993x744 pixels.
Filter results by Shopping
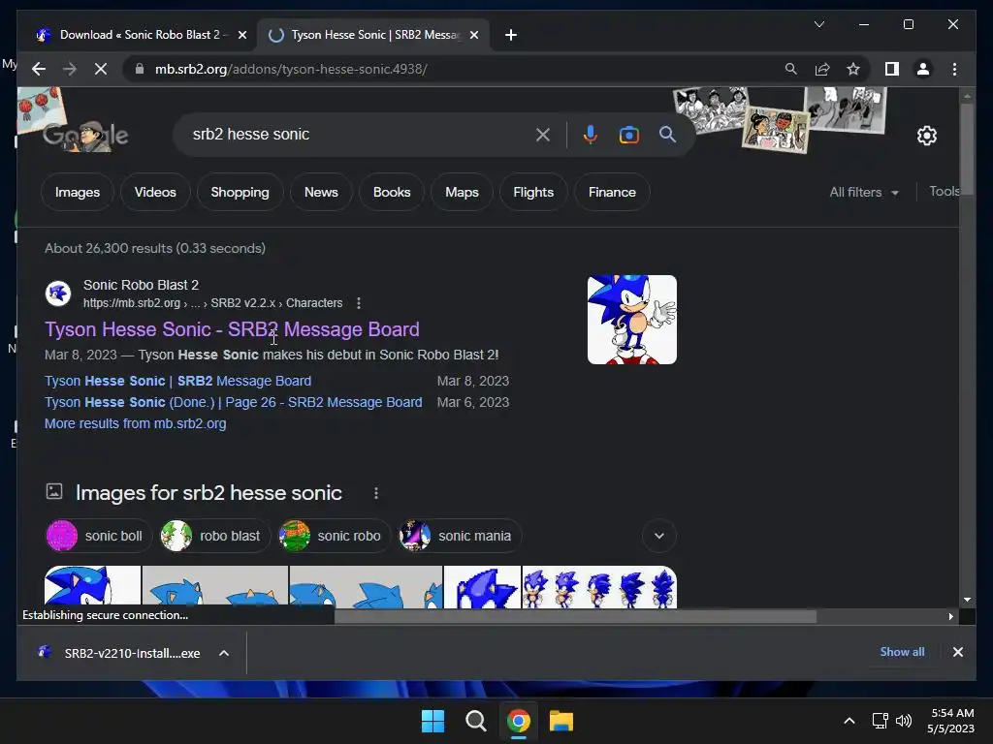(240, 193)
